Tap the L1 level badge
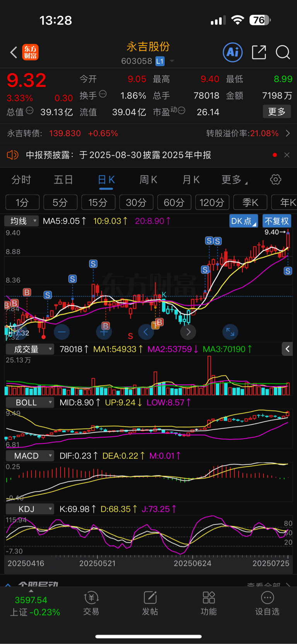 [x=160, y=61]
